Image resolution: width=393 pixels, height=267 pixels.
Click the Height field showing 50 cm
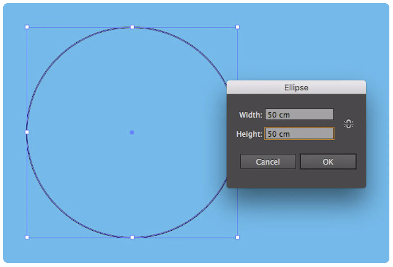click(x=299, y=133)
